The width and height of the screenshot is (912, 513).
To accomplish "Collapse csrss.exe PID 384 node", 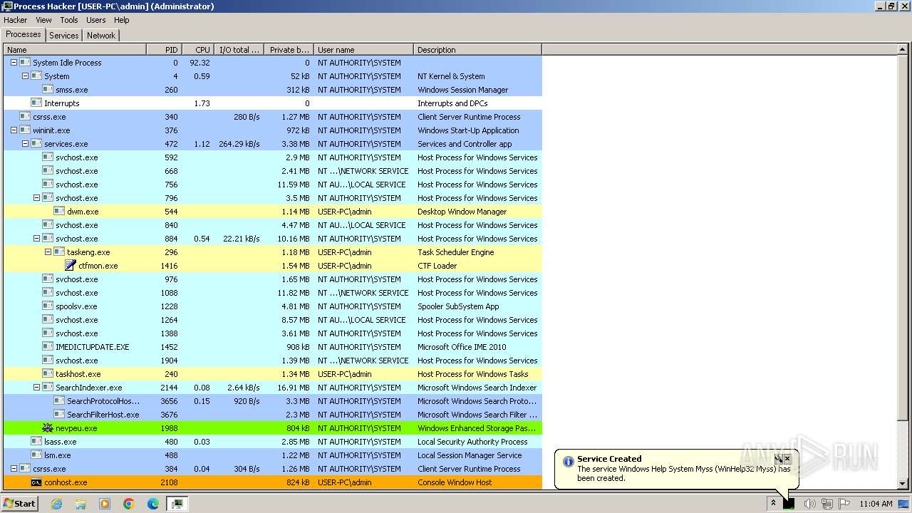I will click(x=14, y=469).
